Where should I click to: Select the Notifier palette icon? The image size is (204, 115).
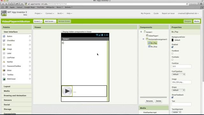[4, 62]
